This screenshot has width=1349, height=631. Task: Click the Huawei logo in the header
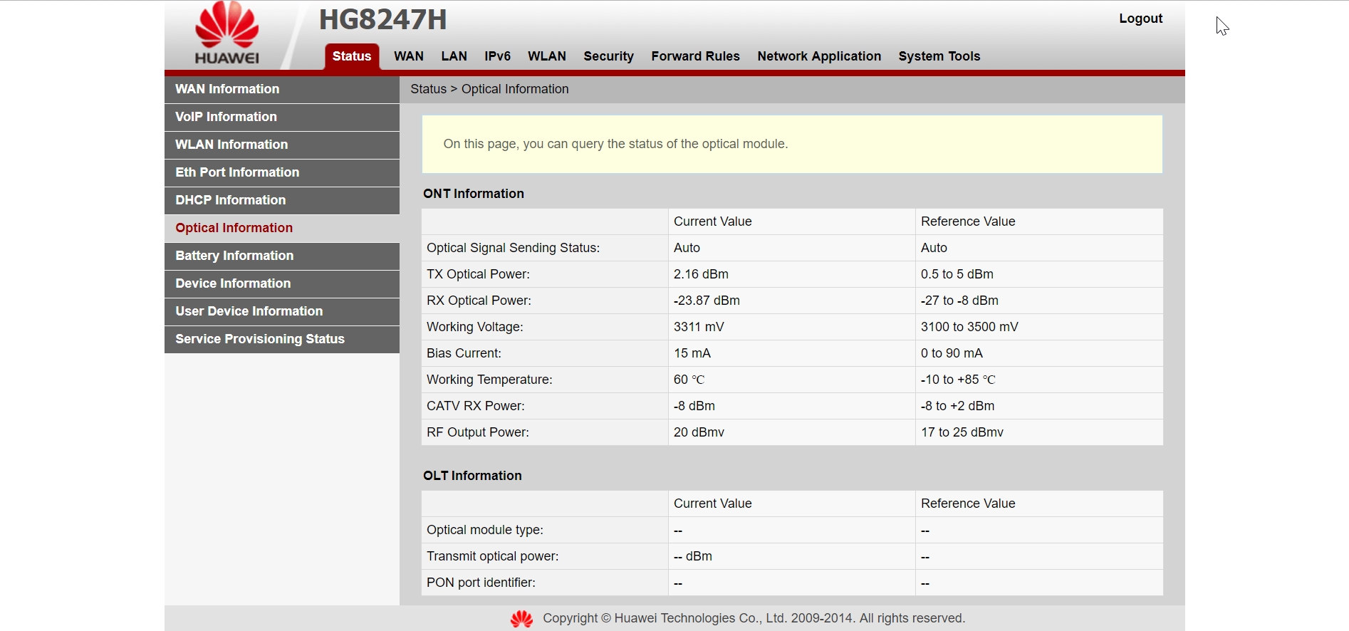[x=227, y=33]
